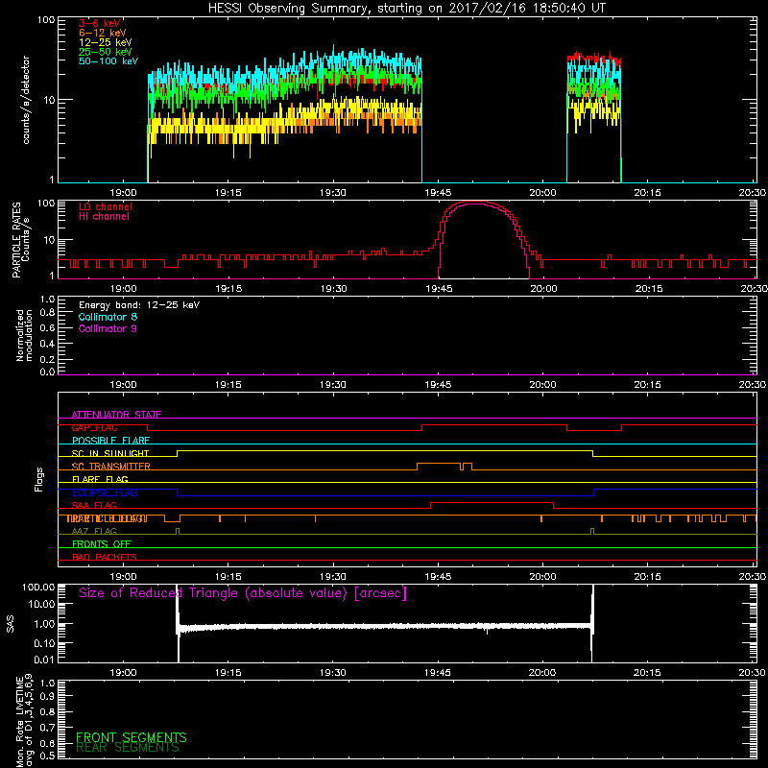Click the 19:45 time label under the count-rate panel

pyautogui.click(x=438, y=193)
